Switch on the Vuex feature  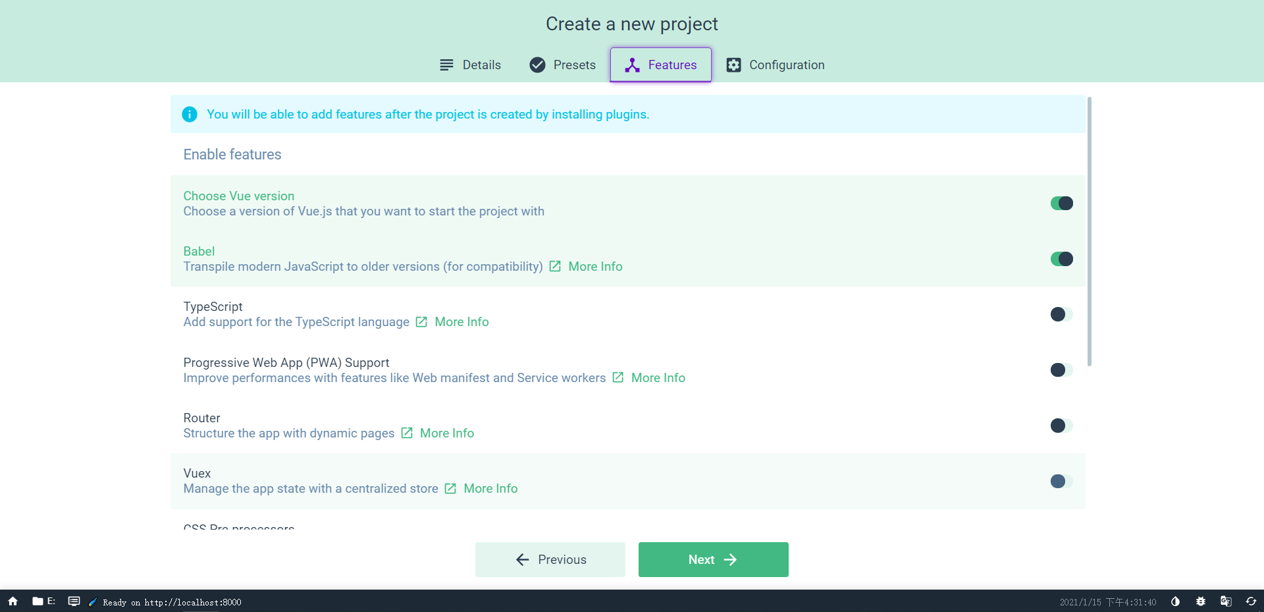[1061, 481]
